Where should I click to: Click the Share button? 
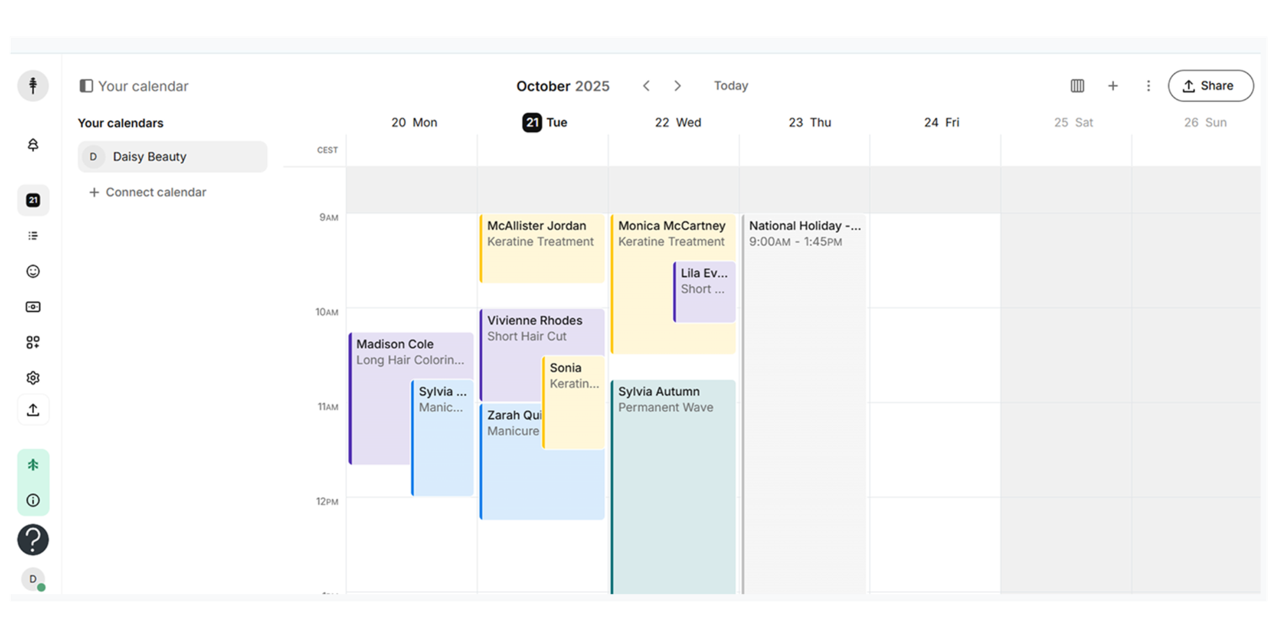tap(1211, 86)
